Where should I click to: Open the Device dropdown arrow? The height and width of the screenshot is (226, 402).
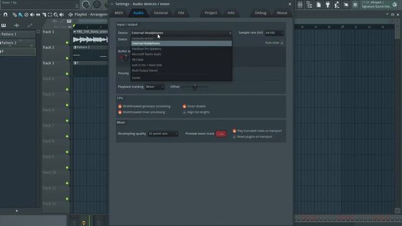click(230, 33)
